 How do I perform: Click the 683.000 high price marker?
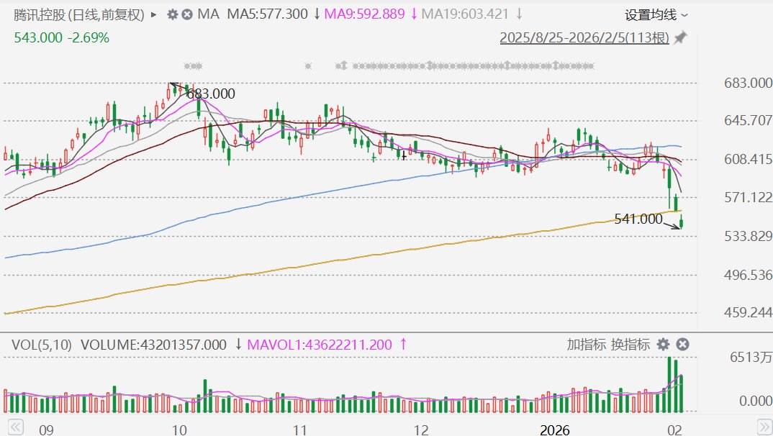point(210,94)
